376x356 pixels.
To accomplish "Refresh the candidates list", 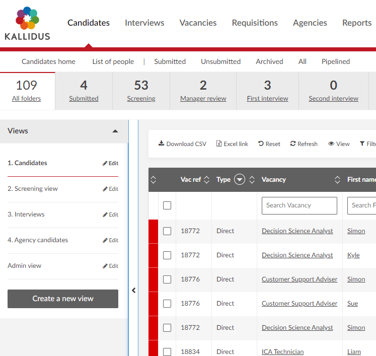I will [x=304, y=144].
